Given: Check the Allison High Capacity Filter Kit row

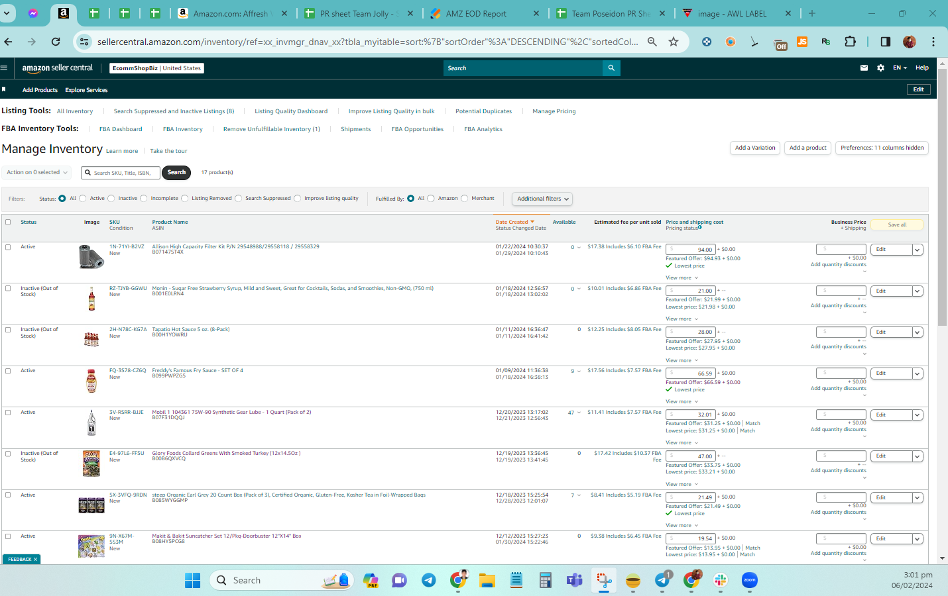Looking at the screenshot, I should click(x=8, y=247).
